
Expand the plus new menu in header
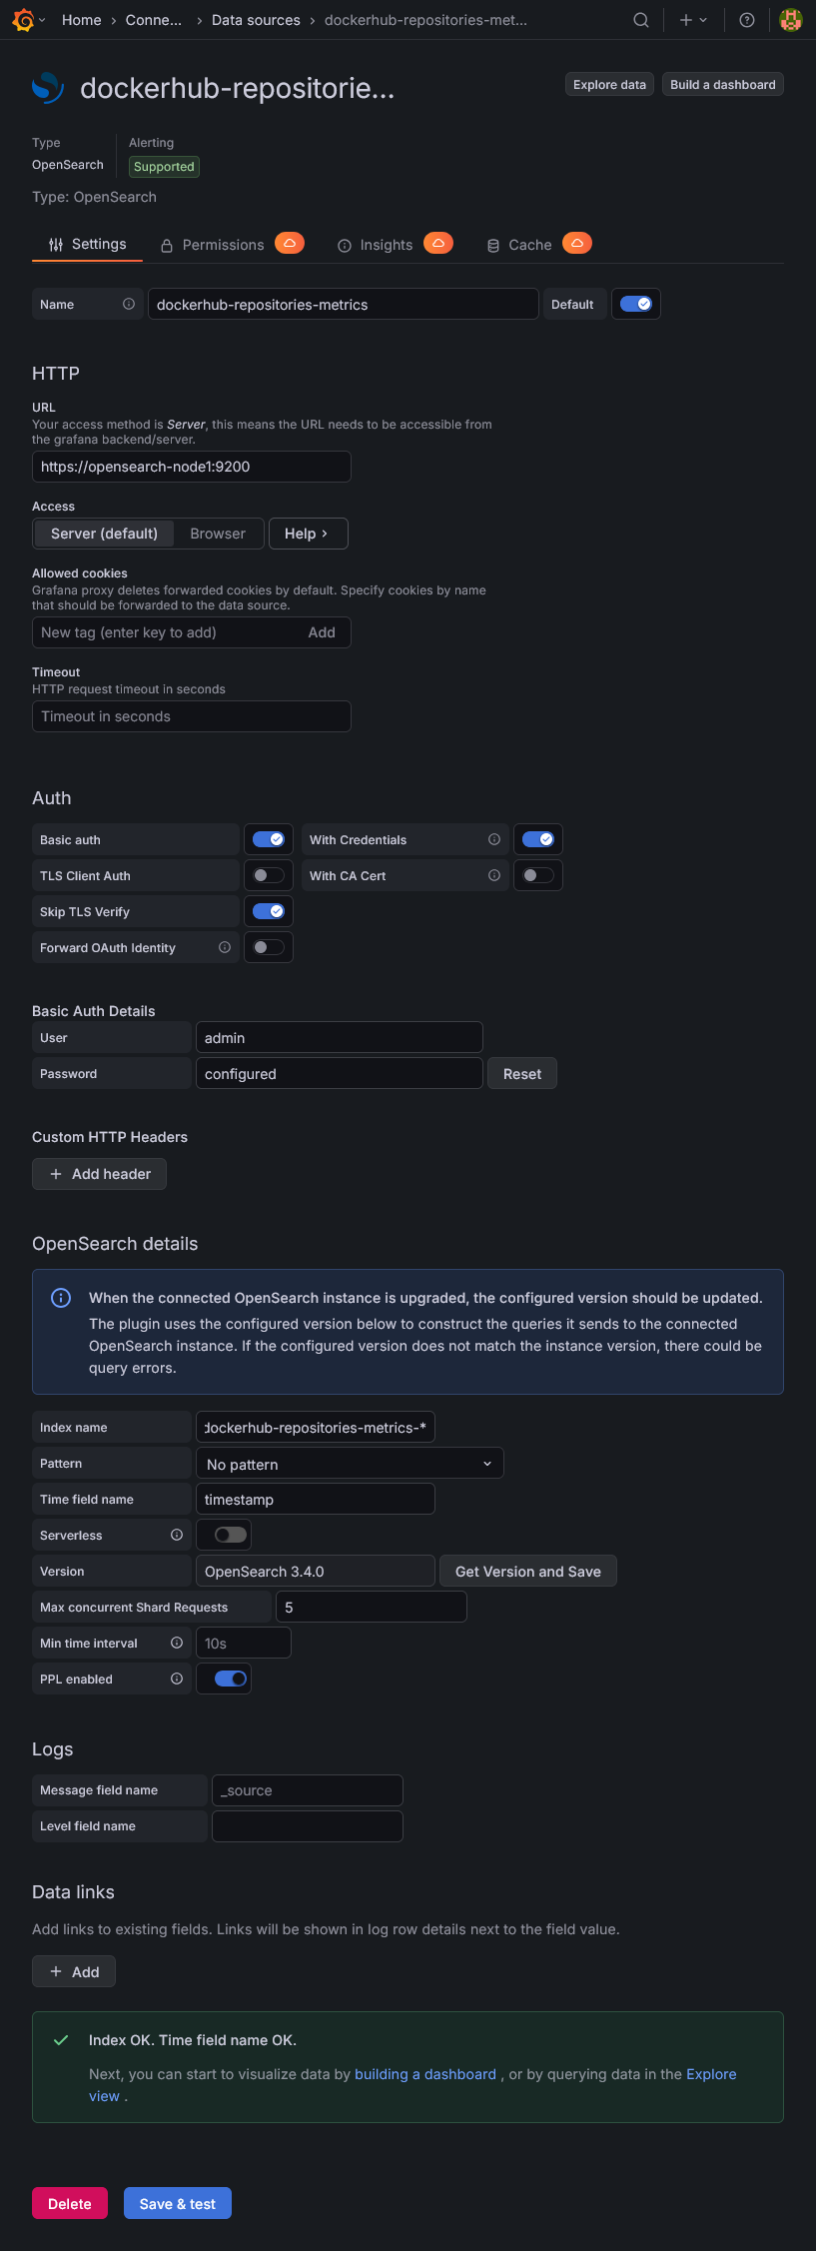point(693,20)
